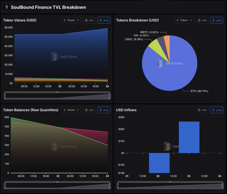This screenshot has width=227, height=194.
Task: Export Token Values chart as .png
Action: pos(104,20)
